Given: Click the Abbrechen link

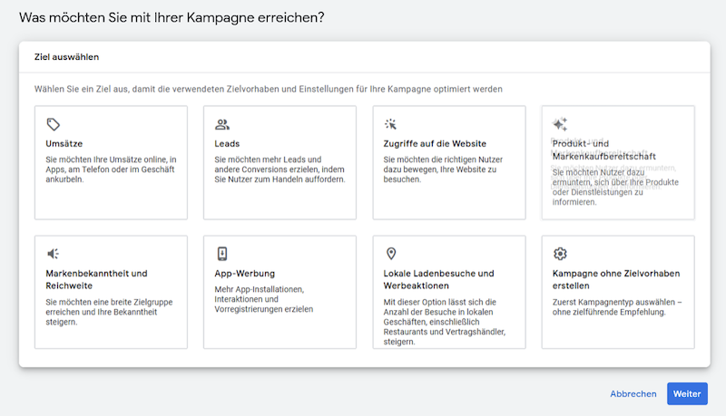Looking at the screenshot, I should click(633, 394).
